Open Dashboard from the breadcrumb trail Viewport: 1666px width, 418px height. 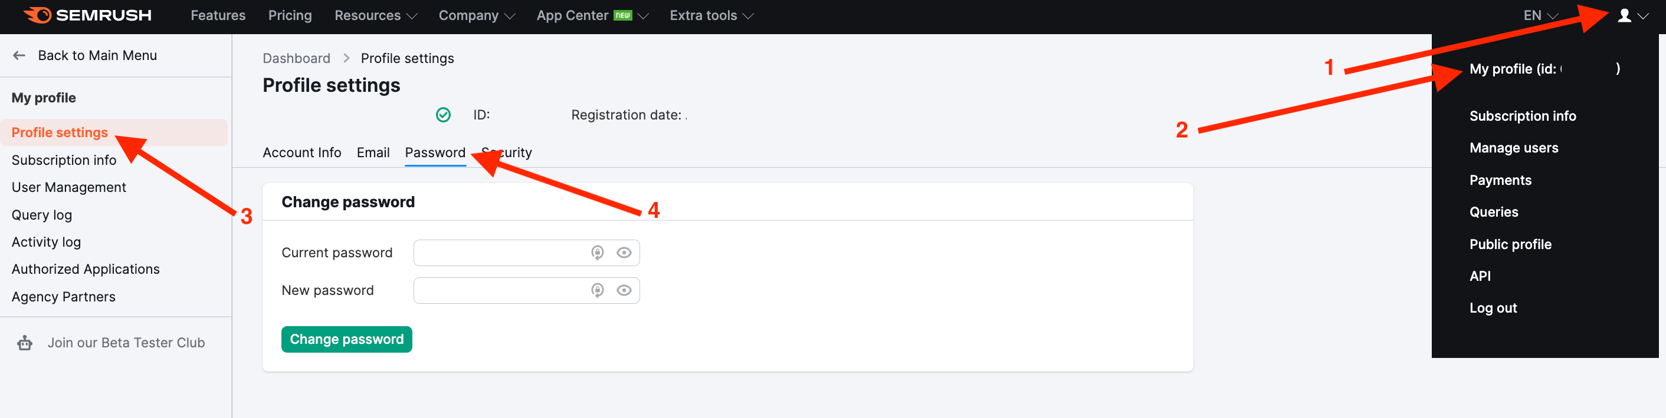296,58
